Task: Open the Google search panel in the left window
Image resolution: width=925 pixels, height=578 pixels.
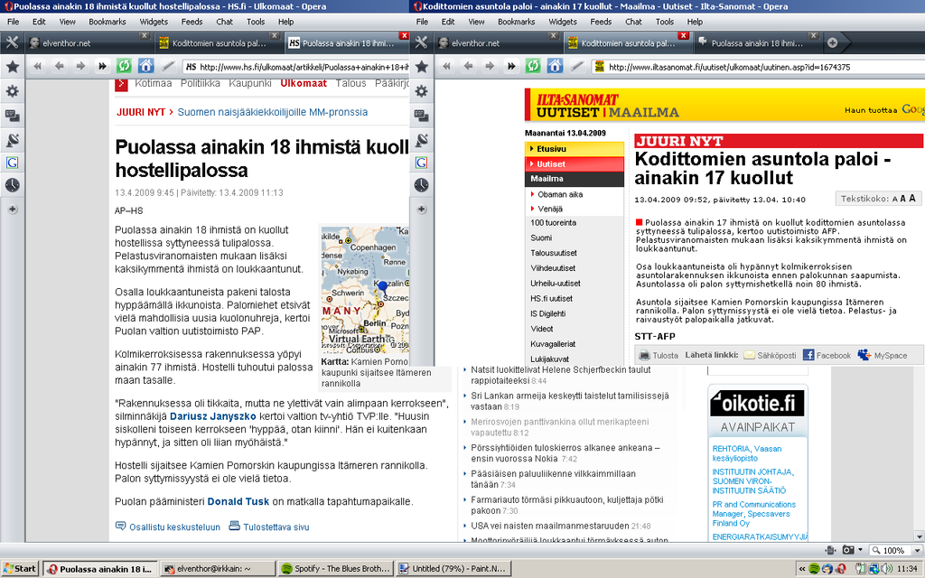Action: coord(13,163)
